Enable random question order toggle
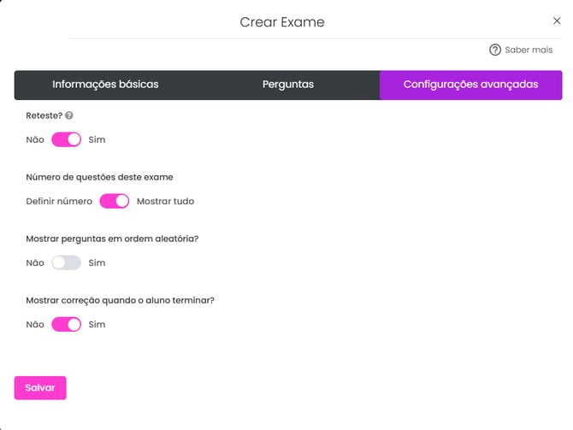 [66, 262]
